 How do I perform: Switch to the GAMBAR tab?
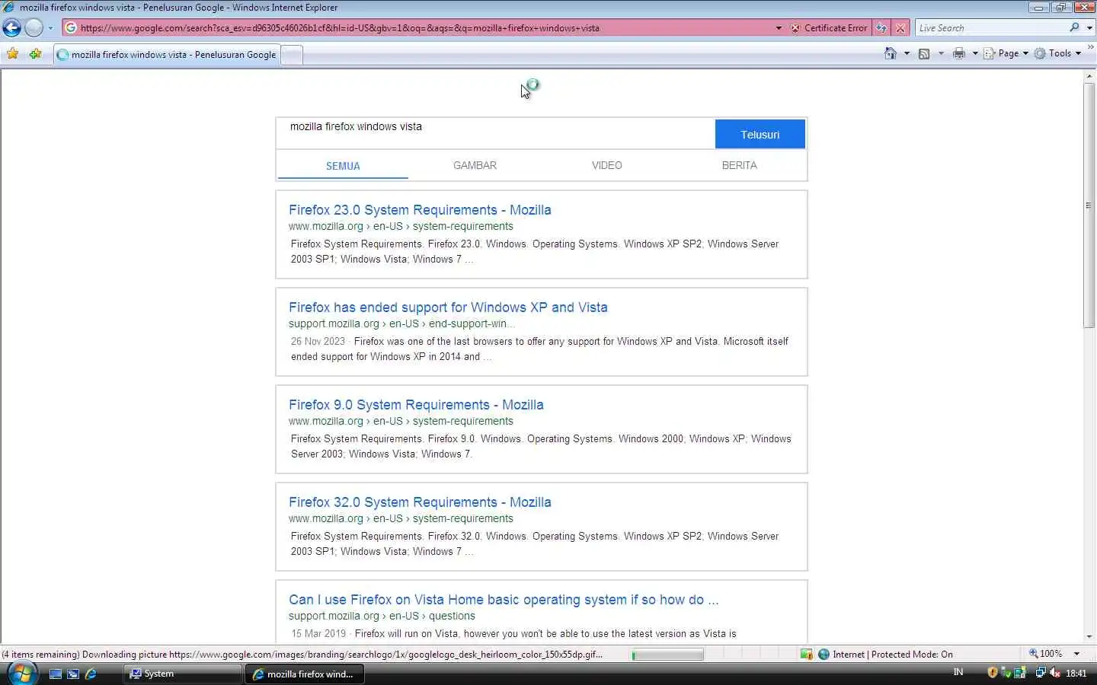(475, 165)
